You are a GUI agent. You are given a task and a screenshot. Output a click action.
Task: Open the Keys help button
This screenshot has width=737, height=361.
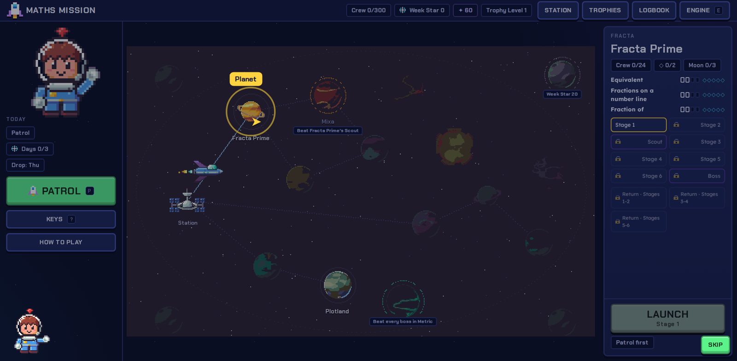point(61,219)
